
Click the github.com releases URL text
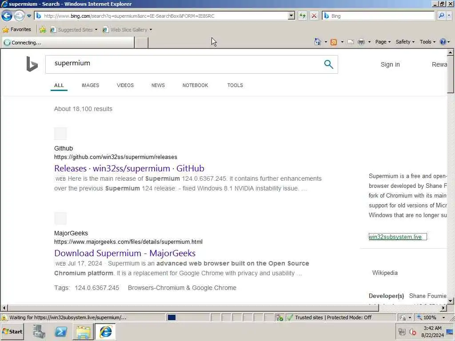point(116,157)
